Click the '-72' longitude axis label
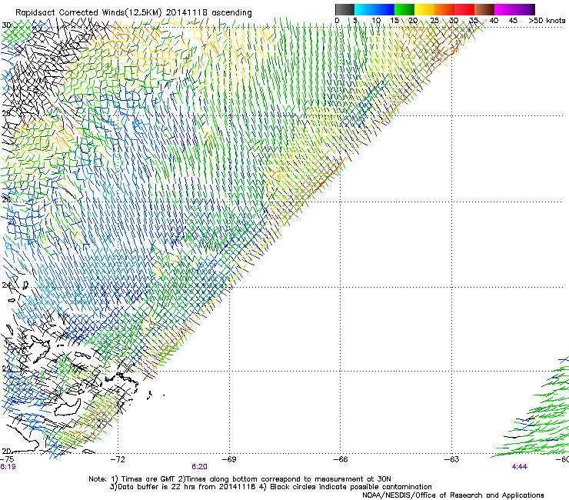Image resolution: width=569 pixels, height=500 pixels. 118,459
